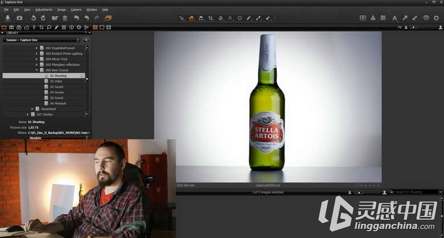The image size is (444, 238).
Task: Open the Lens tool tab
Action: [34, 27]
